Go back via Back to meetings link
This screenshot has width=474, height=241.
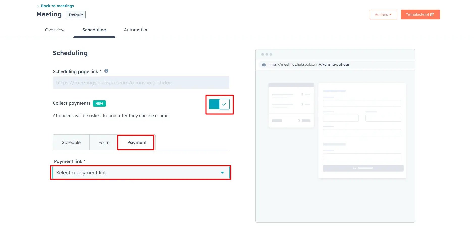tap(58, 6)
